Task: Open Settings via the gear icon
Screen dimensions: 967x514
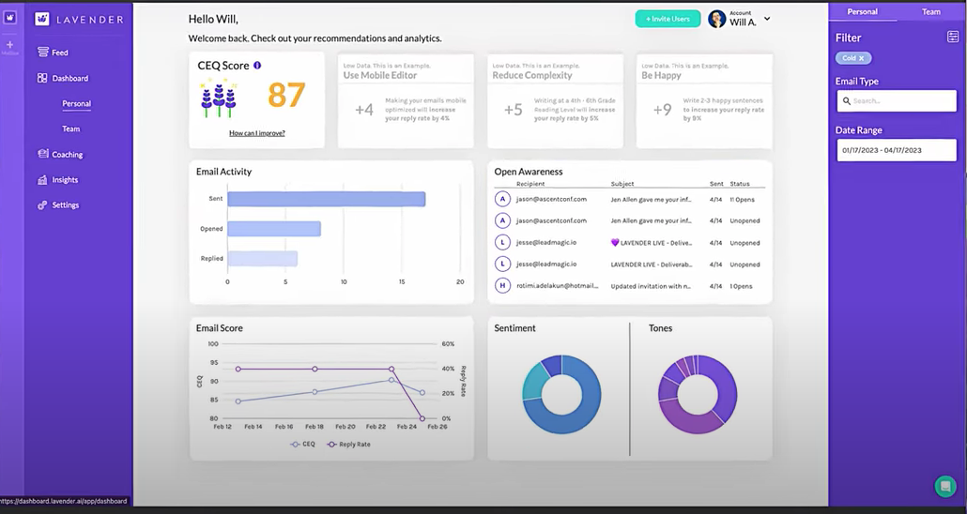Action: click(42, 205)
